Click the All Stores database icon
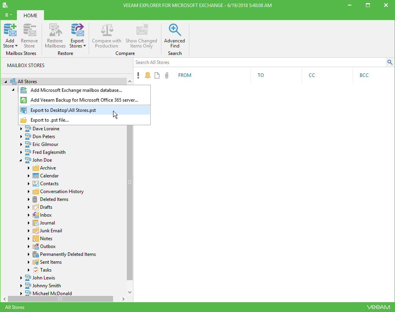This screenshot has width=395, height=312. [13, 81]
